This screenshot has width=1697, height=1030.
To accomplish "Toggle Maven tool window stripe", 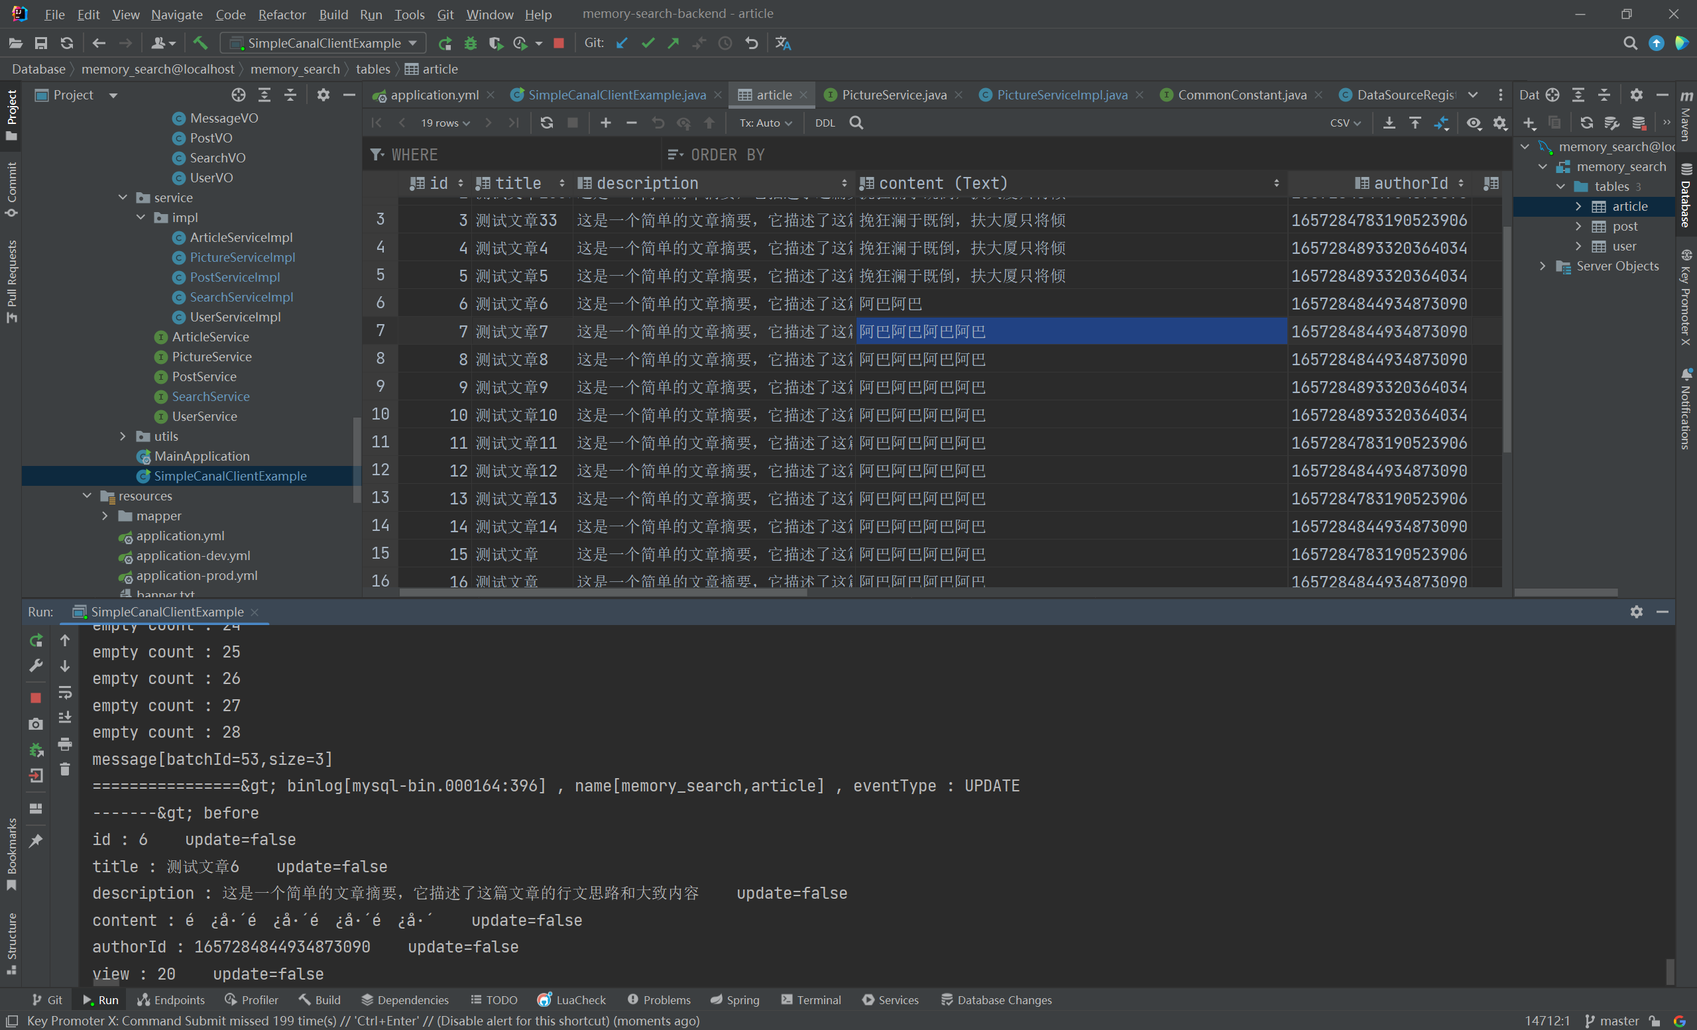I will 1686,116.
